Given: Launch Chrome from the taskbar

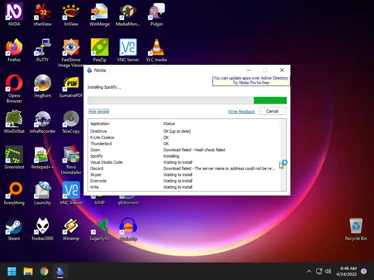Looking at the screenshot, I should [x=44, y=271].
